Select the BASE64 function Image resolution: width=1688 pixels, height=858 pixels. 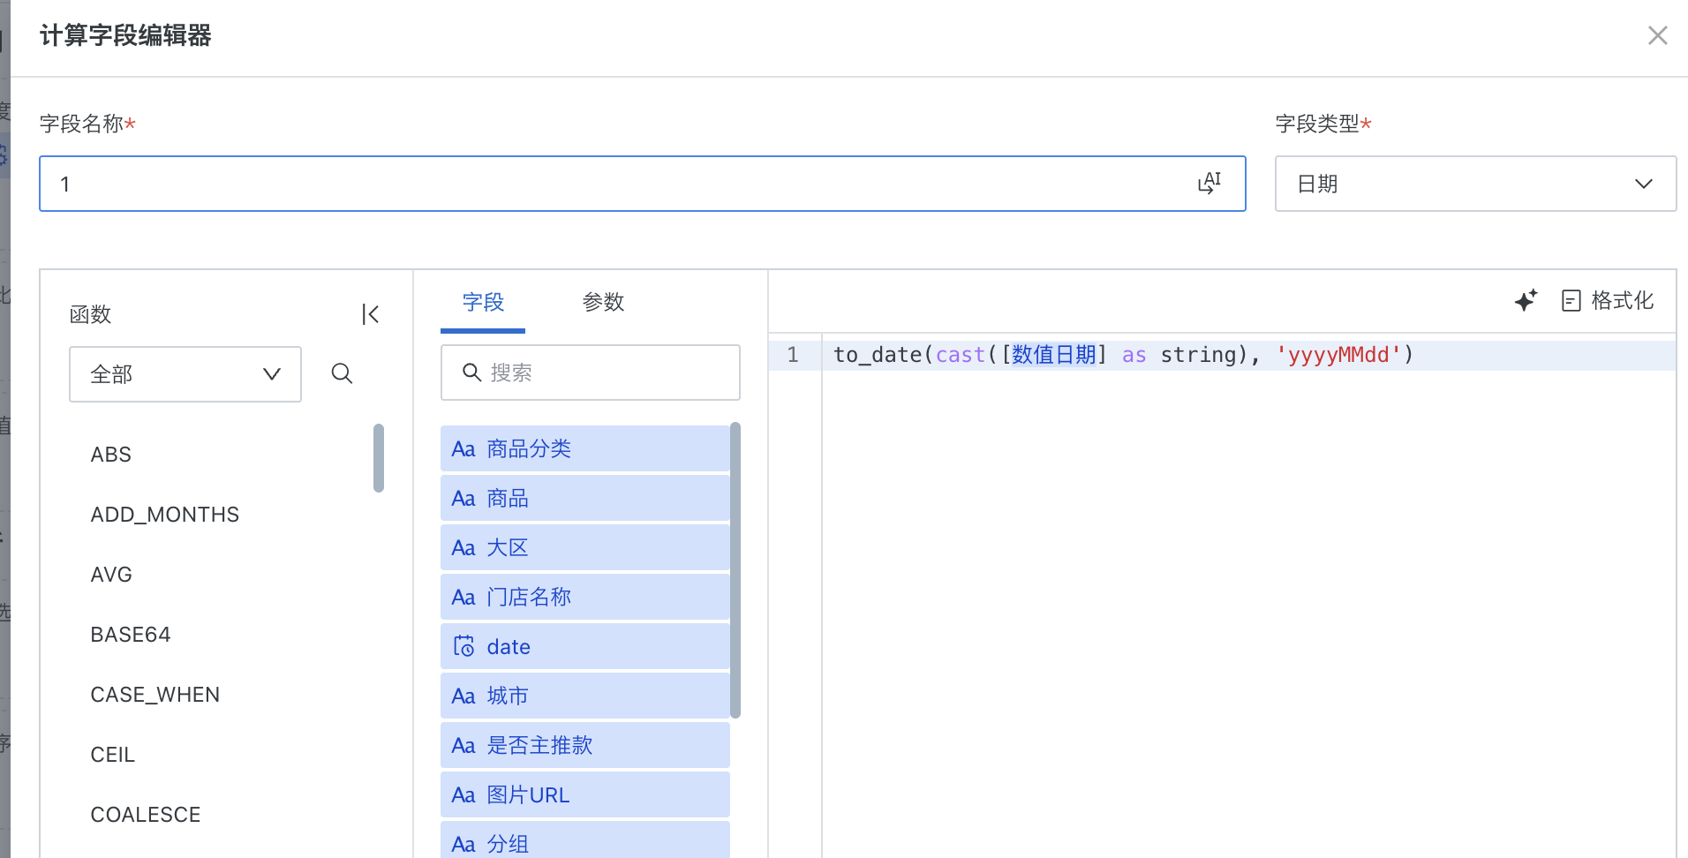(x=131, y=635)
